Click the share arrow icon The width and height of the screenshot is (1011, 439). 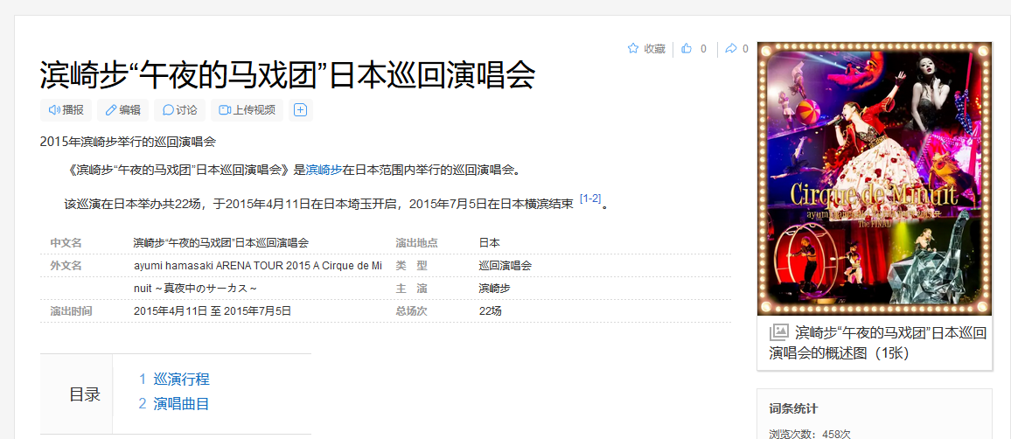click(731, 49)
